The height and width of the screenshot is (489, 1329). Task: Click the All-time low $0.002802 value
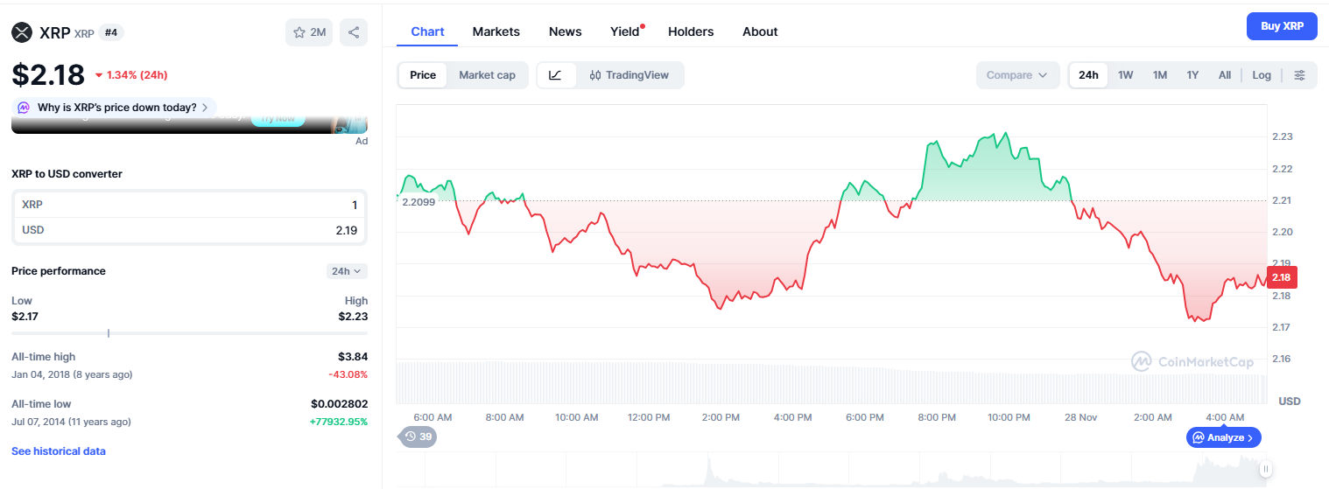coord(339,404)
